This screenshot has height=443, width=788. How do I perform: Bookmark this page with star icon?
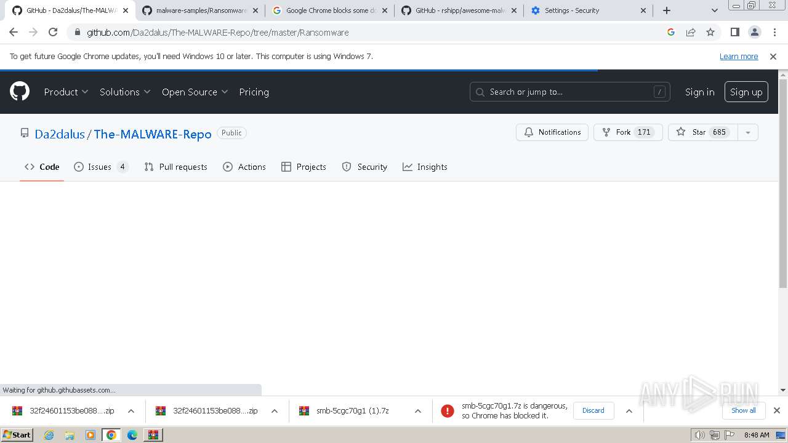710,33
